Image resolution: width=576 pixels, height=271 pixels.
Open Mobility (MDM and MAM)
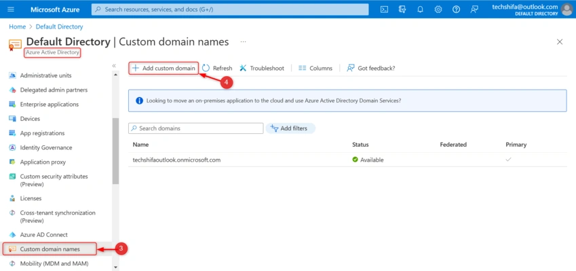click(x=54, y=264)
